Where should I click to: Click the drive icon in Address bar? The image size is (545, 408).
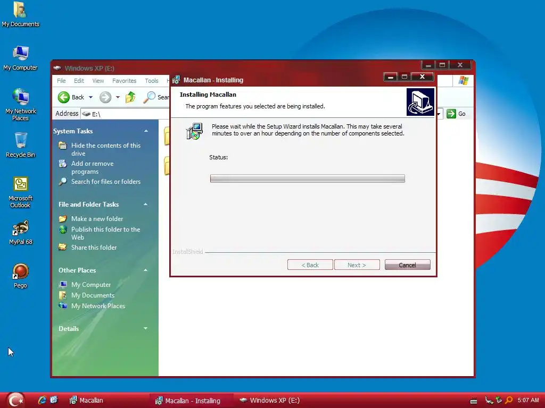(x=86, y=114)
